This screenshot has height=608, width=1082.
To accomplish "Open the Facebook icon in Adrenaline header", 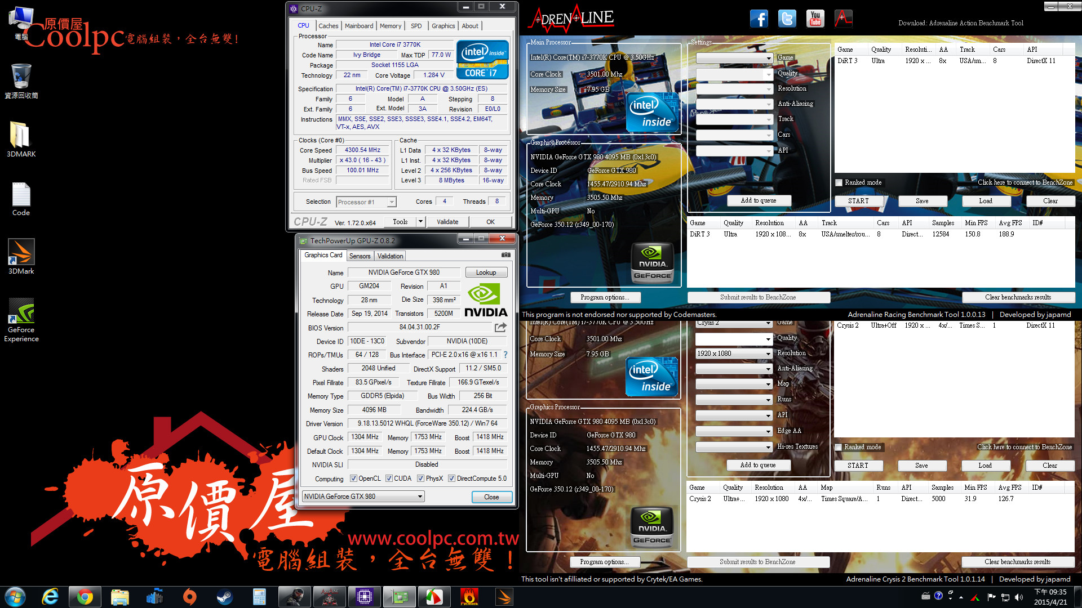I will point(759,19).
